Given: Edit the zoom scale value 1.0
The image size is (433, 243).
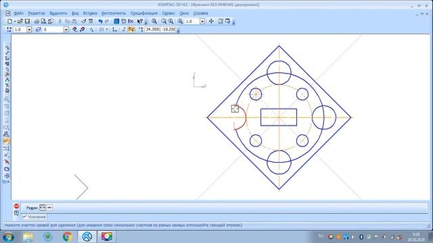Looking at the screenshot, I should coord(192,21).
